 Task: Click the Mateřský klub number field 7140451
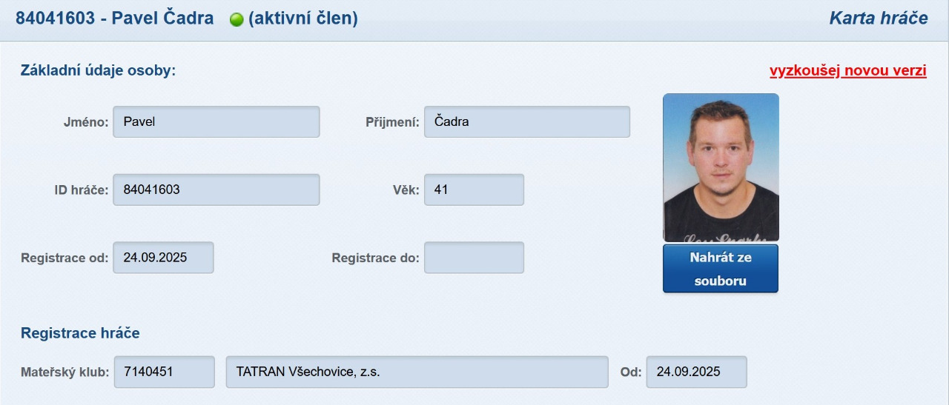(x=164, y=372)
